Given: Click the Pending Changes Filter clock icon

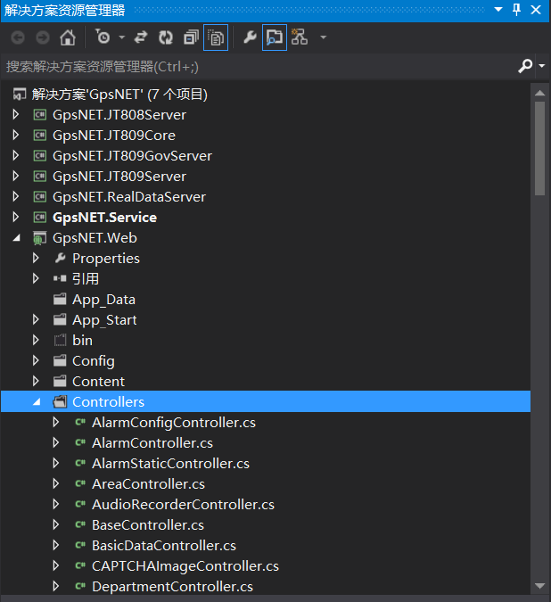Looking at the screenshot, I should tap(103, 37).
